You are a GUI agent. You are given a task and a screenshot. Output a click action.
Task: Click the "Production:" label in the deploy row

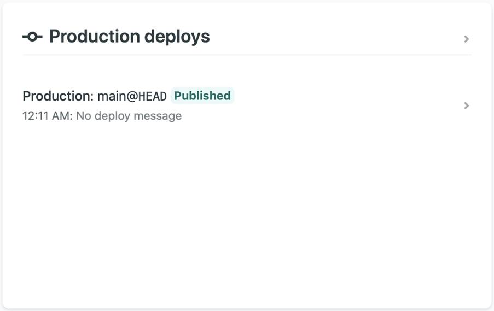(x=58, y=96)
